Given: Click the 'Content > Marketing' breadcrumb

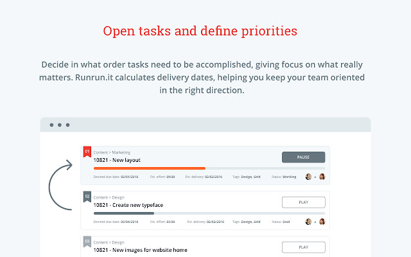Looking at the screenshot, I should (x=112, y=152).
